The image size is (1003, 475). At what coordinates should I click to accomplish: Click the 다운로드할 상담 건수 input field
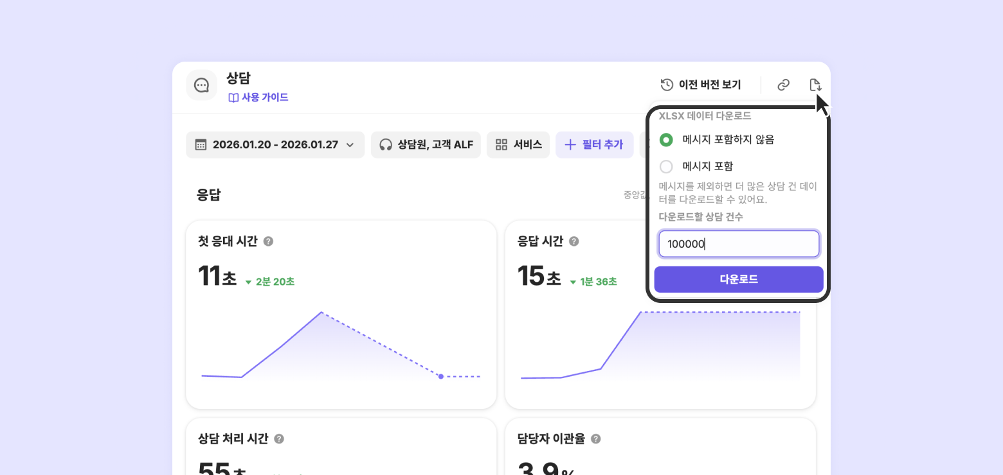click(x=738, y=244)
